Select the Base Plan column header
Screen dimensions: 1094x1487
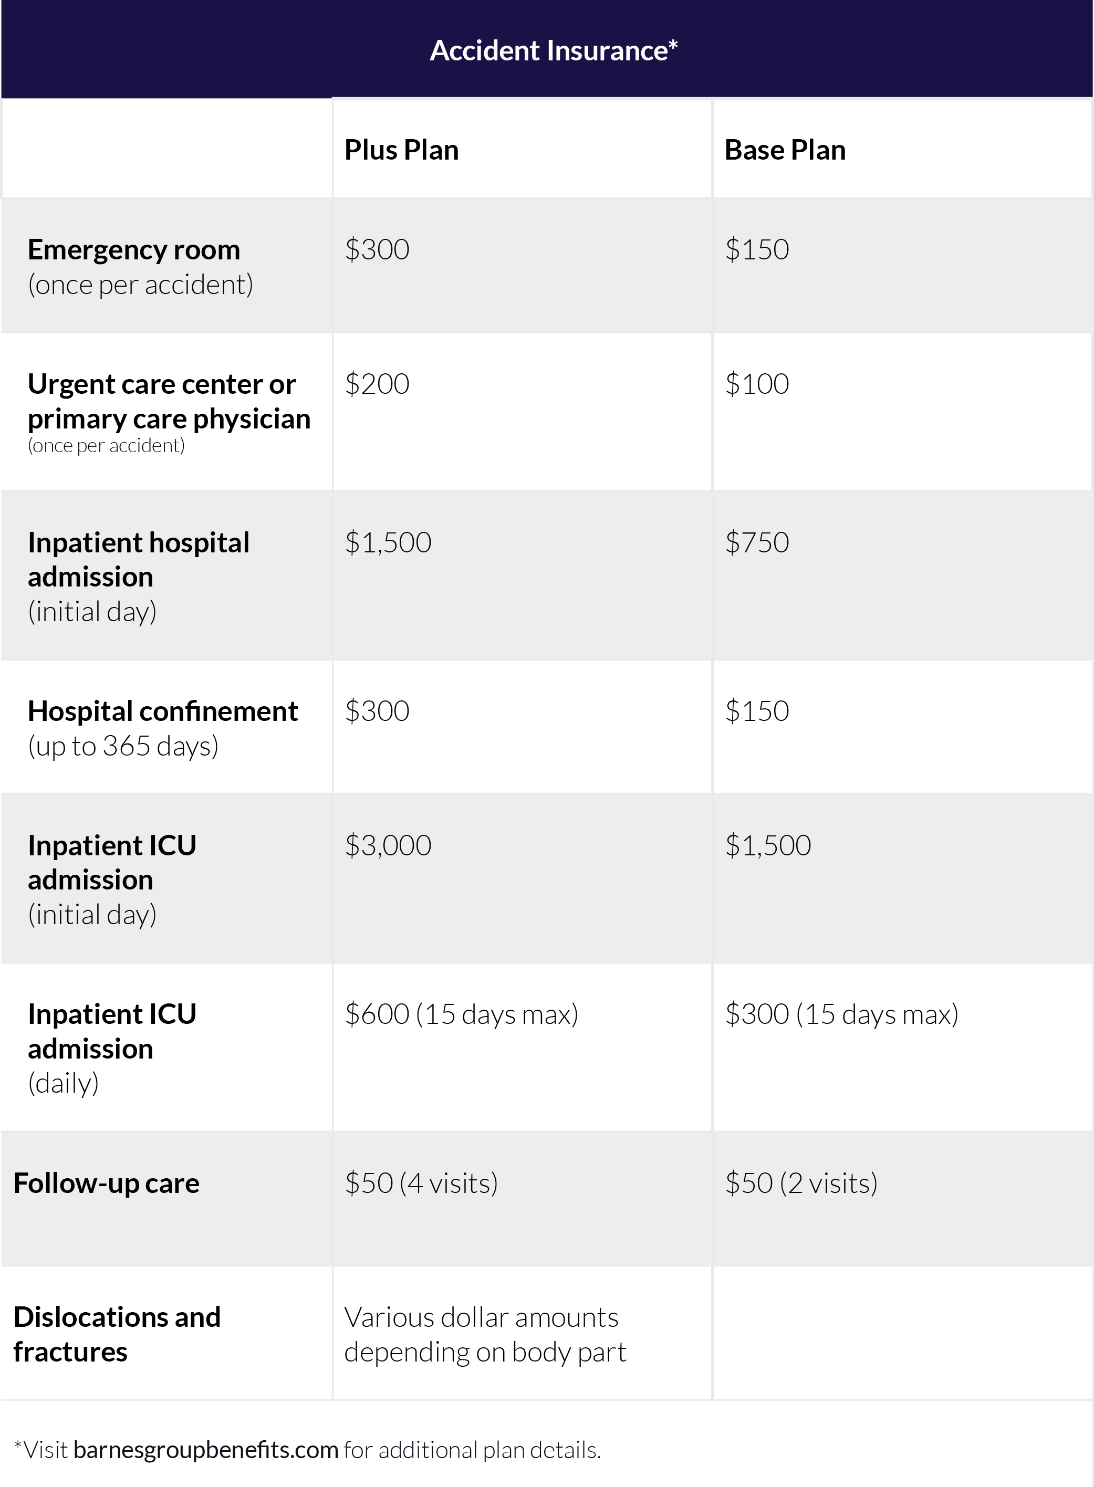785,150
